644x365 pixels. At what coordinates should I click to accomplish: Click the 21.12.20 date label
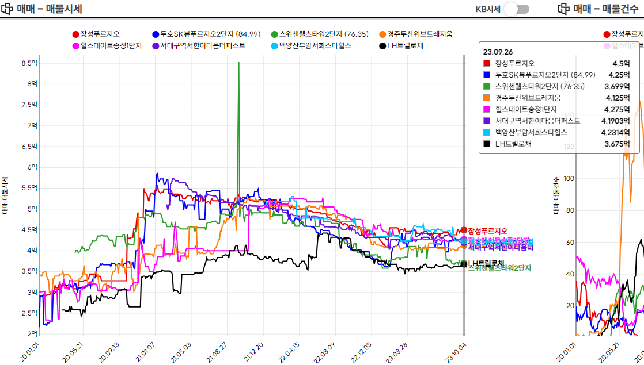pyautogui.click(x=254, y=353)
